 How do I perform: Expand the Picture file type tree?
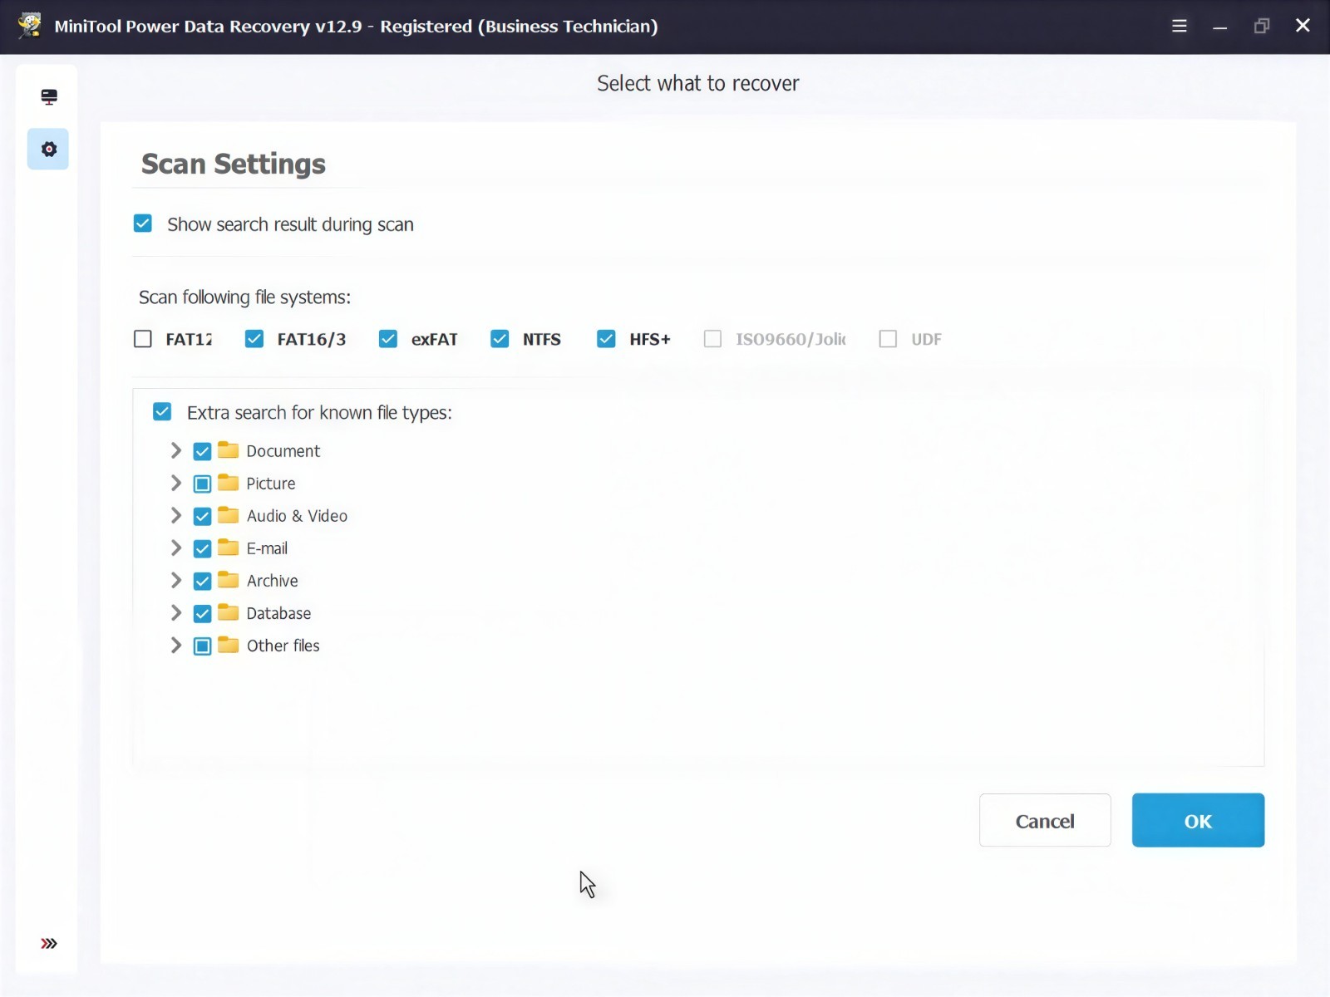pyautogui.click(x=175, y=483)
